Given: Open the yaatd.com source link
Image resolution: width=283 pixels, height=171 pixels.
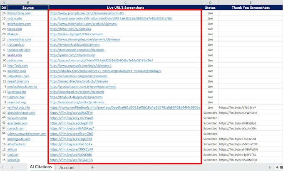Looking at the screenshot, I should [15, 55].
